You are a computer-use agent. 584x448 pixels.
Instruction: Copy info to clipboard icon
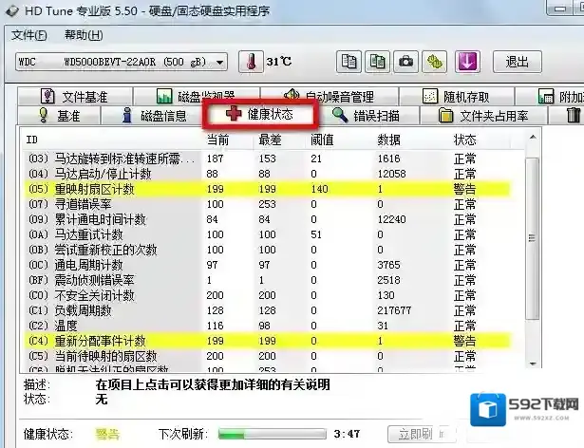(349, 62)
